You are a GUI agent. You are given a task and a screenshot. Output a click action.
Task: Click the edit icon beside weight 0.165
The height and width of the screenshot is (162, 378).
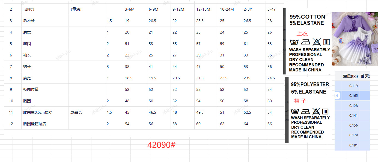click(x=336, y=95)
